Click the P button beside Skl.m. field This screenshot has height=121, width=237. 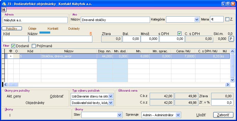tap(231, 39)
